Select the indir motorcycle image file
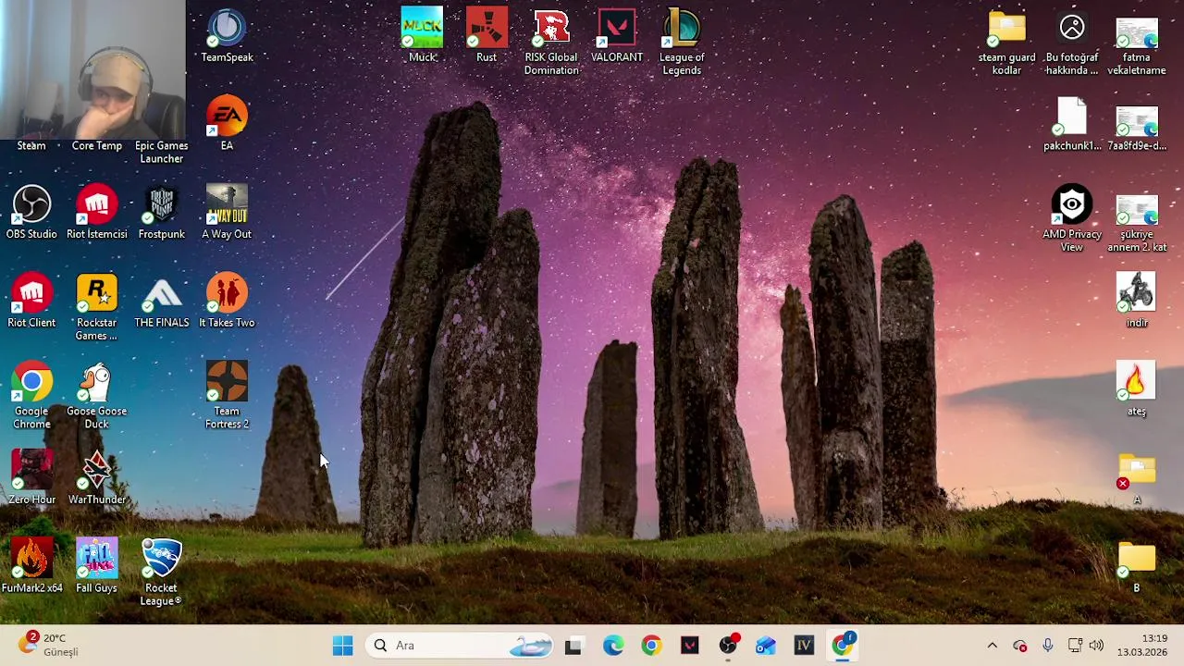This screenshot has height=666, width=1184. [1137, 302]
